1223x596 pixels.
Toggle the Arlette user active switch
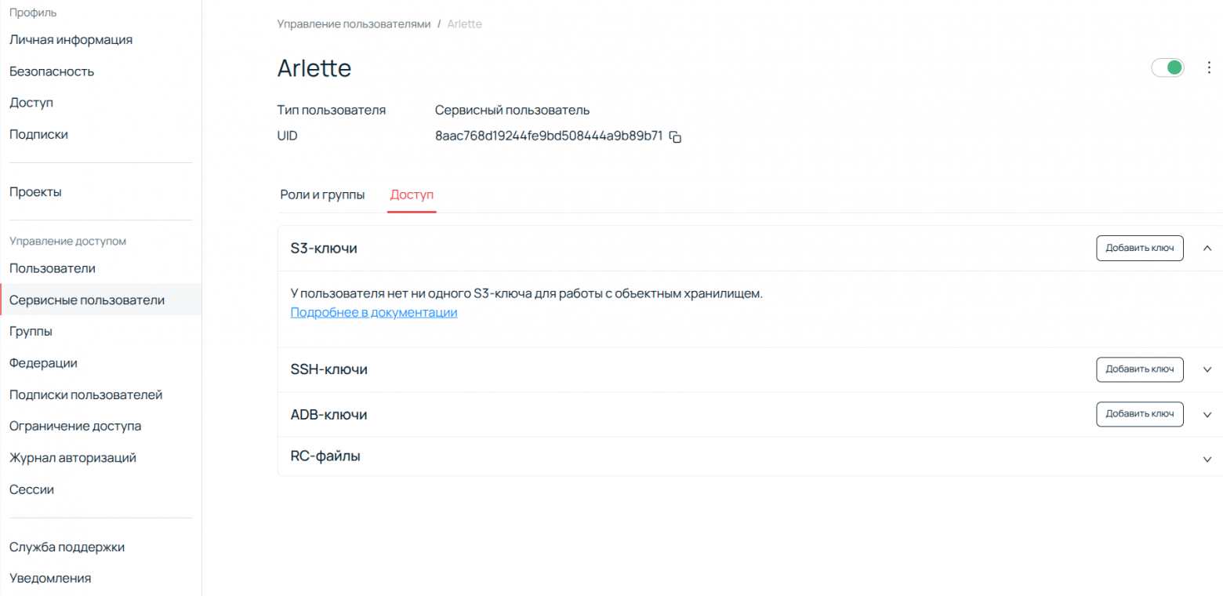(x=1167, y=68)
